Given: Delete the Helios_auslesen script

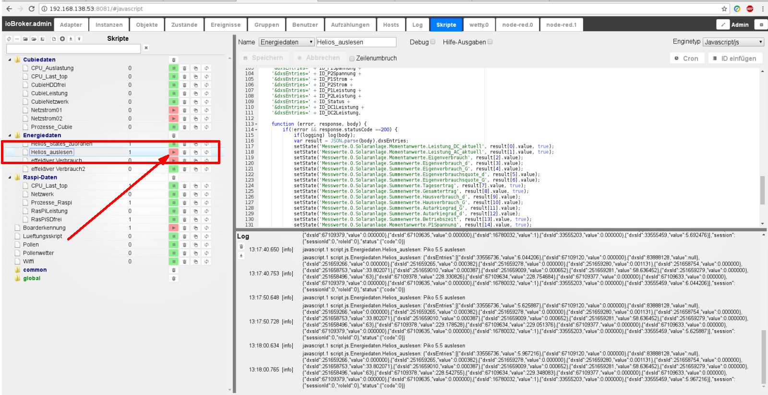Looking at the screenshot, I should coord(184,152).
